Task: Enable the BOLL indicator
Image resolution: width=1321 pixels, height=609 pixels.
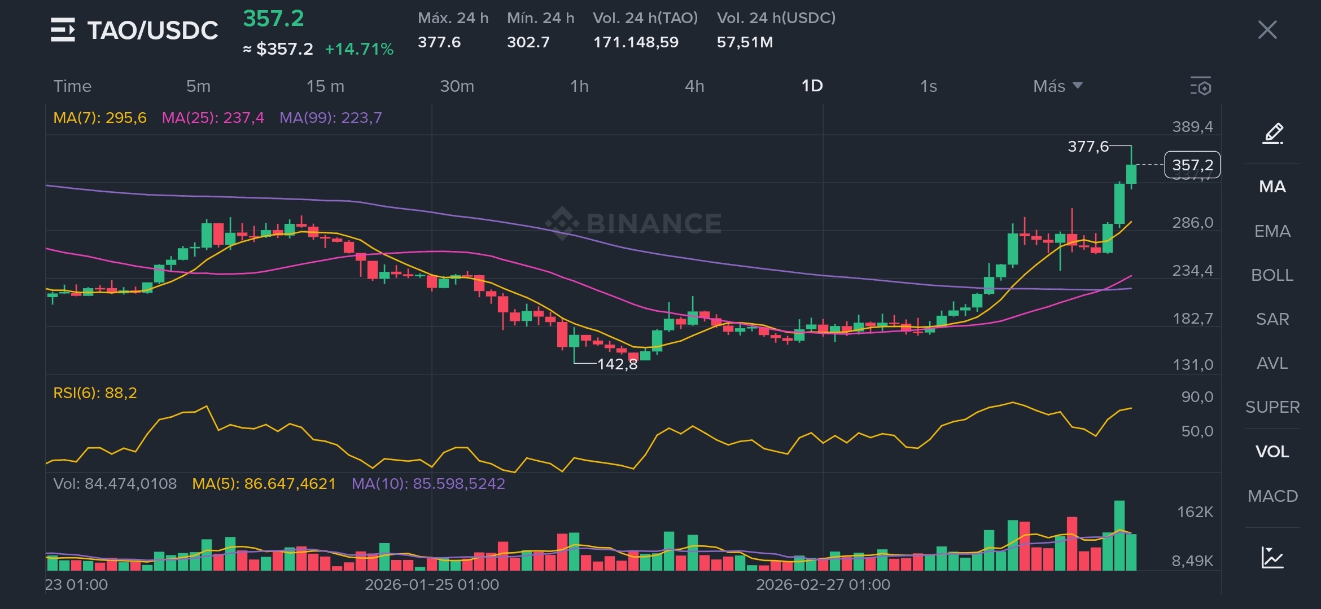Action: coord(1272,275)
